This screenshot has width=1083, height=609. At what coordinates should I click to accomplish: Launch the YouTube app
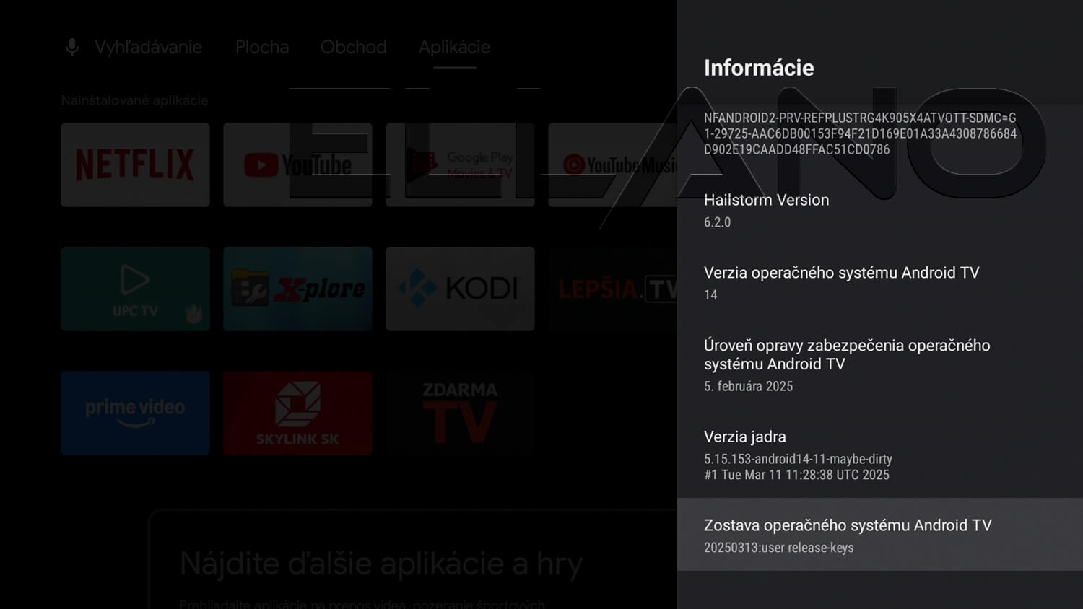297,165
